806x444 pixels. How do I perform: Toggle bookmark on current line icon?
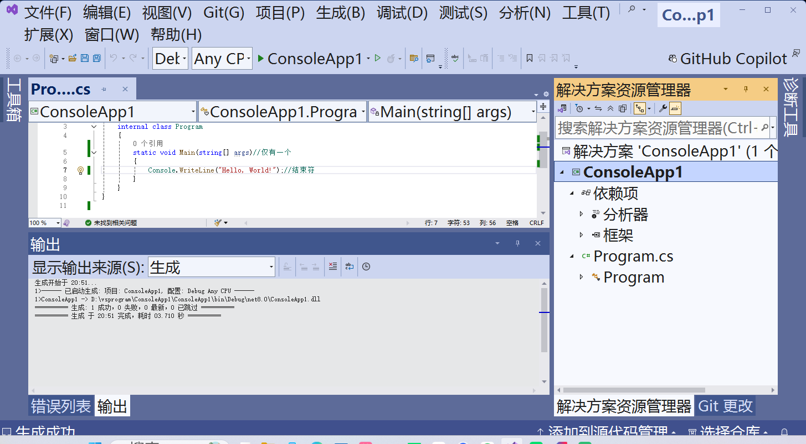pos(530,58)
